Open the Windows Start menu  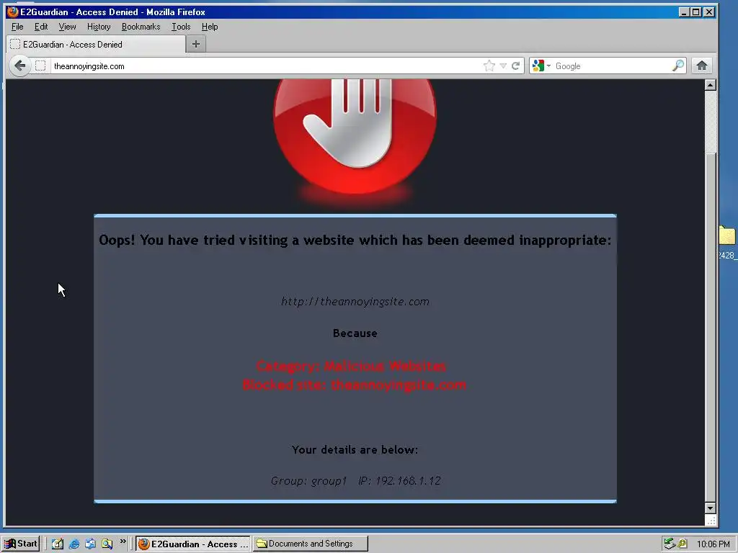click(19, 544)
